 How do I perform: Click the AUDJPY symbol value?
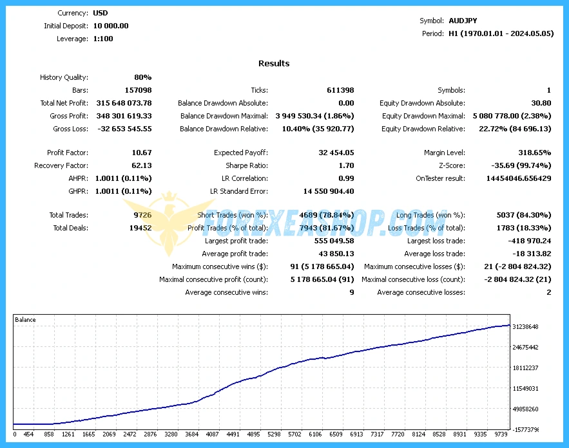[464, 21]
